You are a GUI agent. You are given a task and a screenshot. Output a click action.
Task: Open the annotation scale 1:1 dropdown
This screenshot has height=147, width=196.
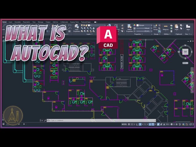(x=168, y=124)
